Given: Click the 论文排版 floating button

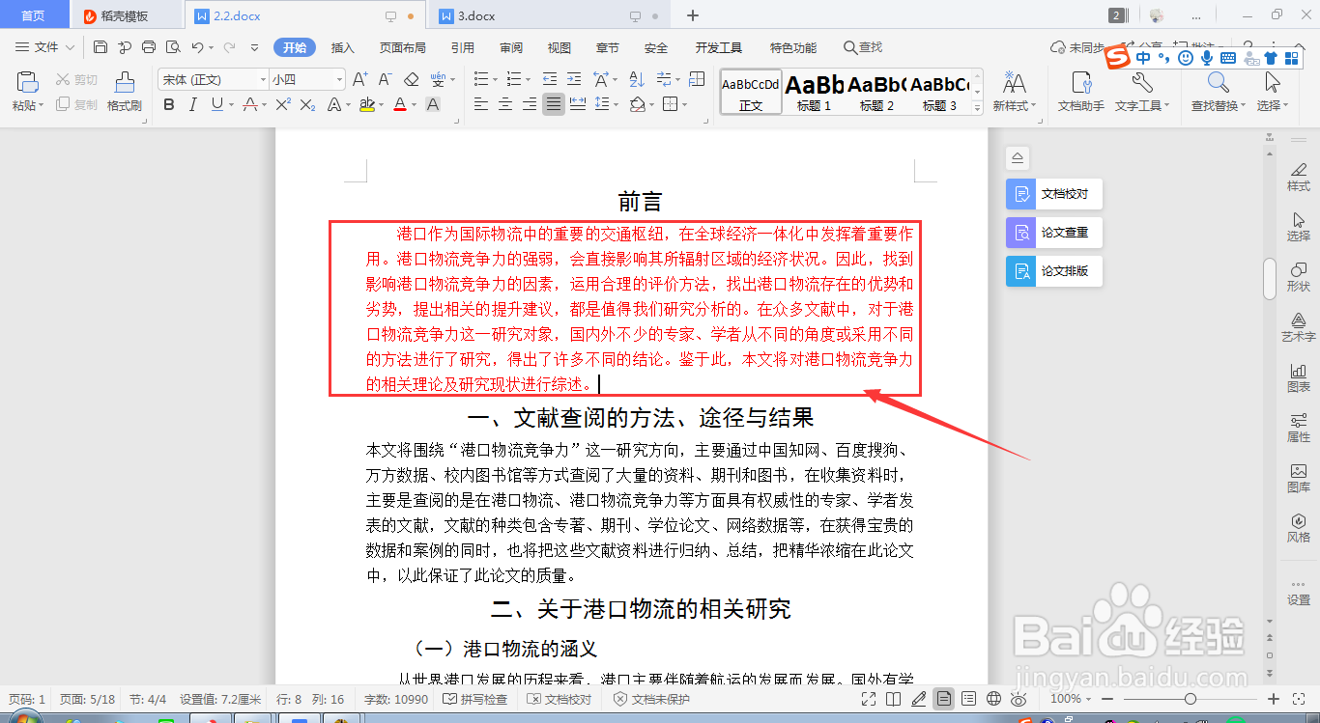Looking at the screenshot, I should coord(1054,271).
